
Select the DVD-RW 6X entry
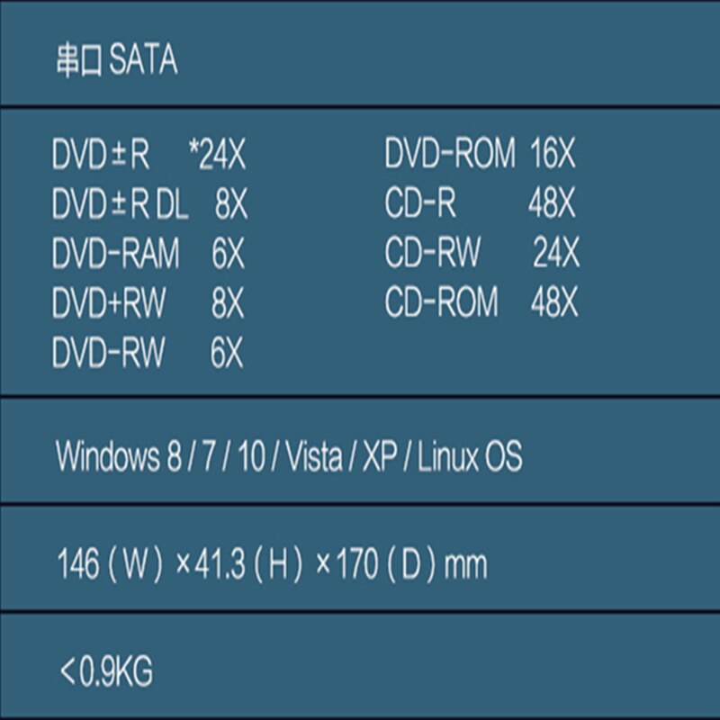(x=147, y=352)
